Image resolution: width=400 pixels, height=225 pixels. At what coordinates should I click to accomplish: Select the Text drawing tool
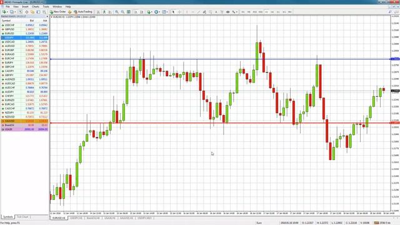pyautogui.click(x=216, y=12)
